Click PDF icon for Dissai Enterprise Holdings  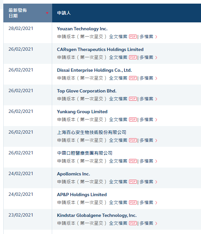coord(133,78)
